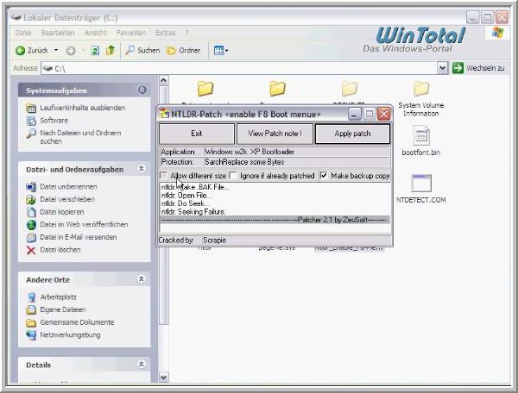518x393 pixels.
Task: Click Laufwerkinhalte ausblenden link
Action: [82, 108]
